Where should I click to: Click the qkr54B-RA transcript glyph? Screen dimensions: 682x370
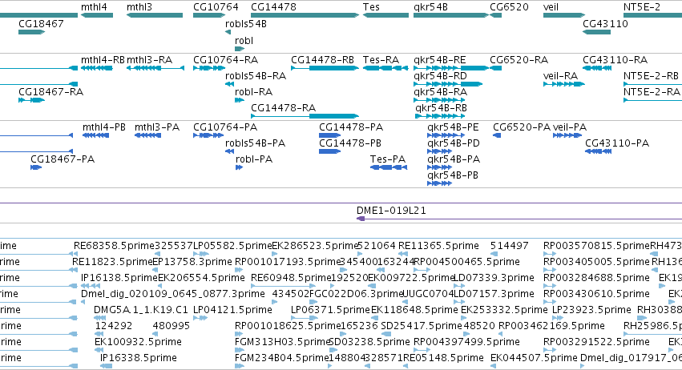point(439,100)
